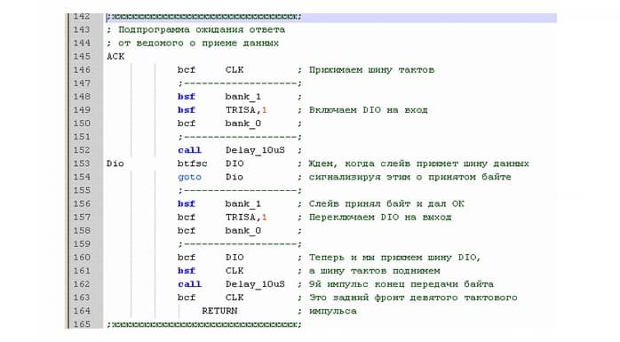The width and height of the screenshot is (620, 342).
Task: Click Delay_10uS on line 162
Action: [255, 284]
